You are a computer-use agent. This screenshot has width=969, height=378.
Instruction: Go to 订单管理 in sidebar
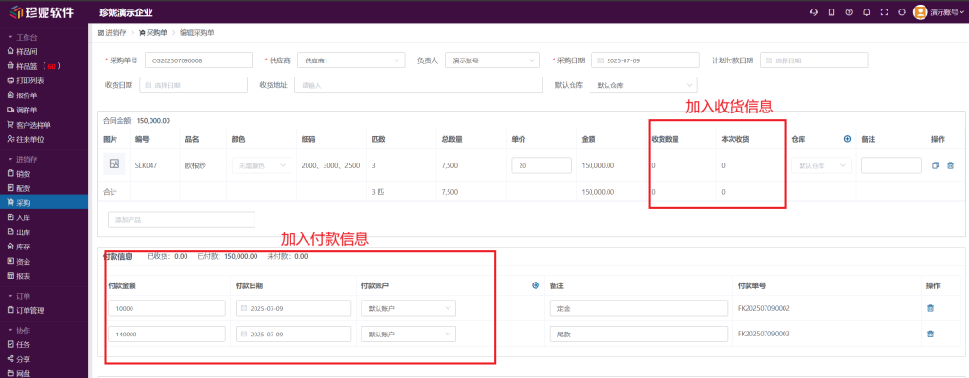tap(33, 310)
